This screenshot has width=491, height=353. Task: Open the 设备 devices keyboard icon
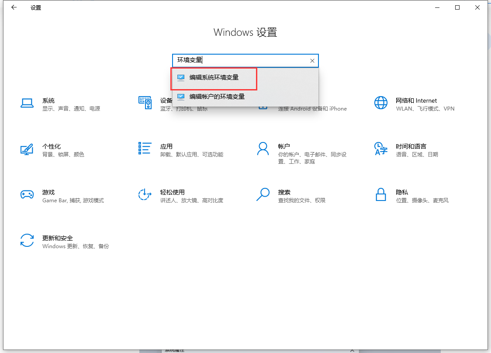[x=145, y=103]
